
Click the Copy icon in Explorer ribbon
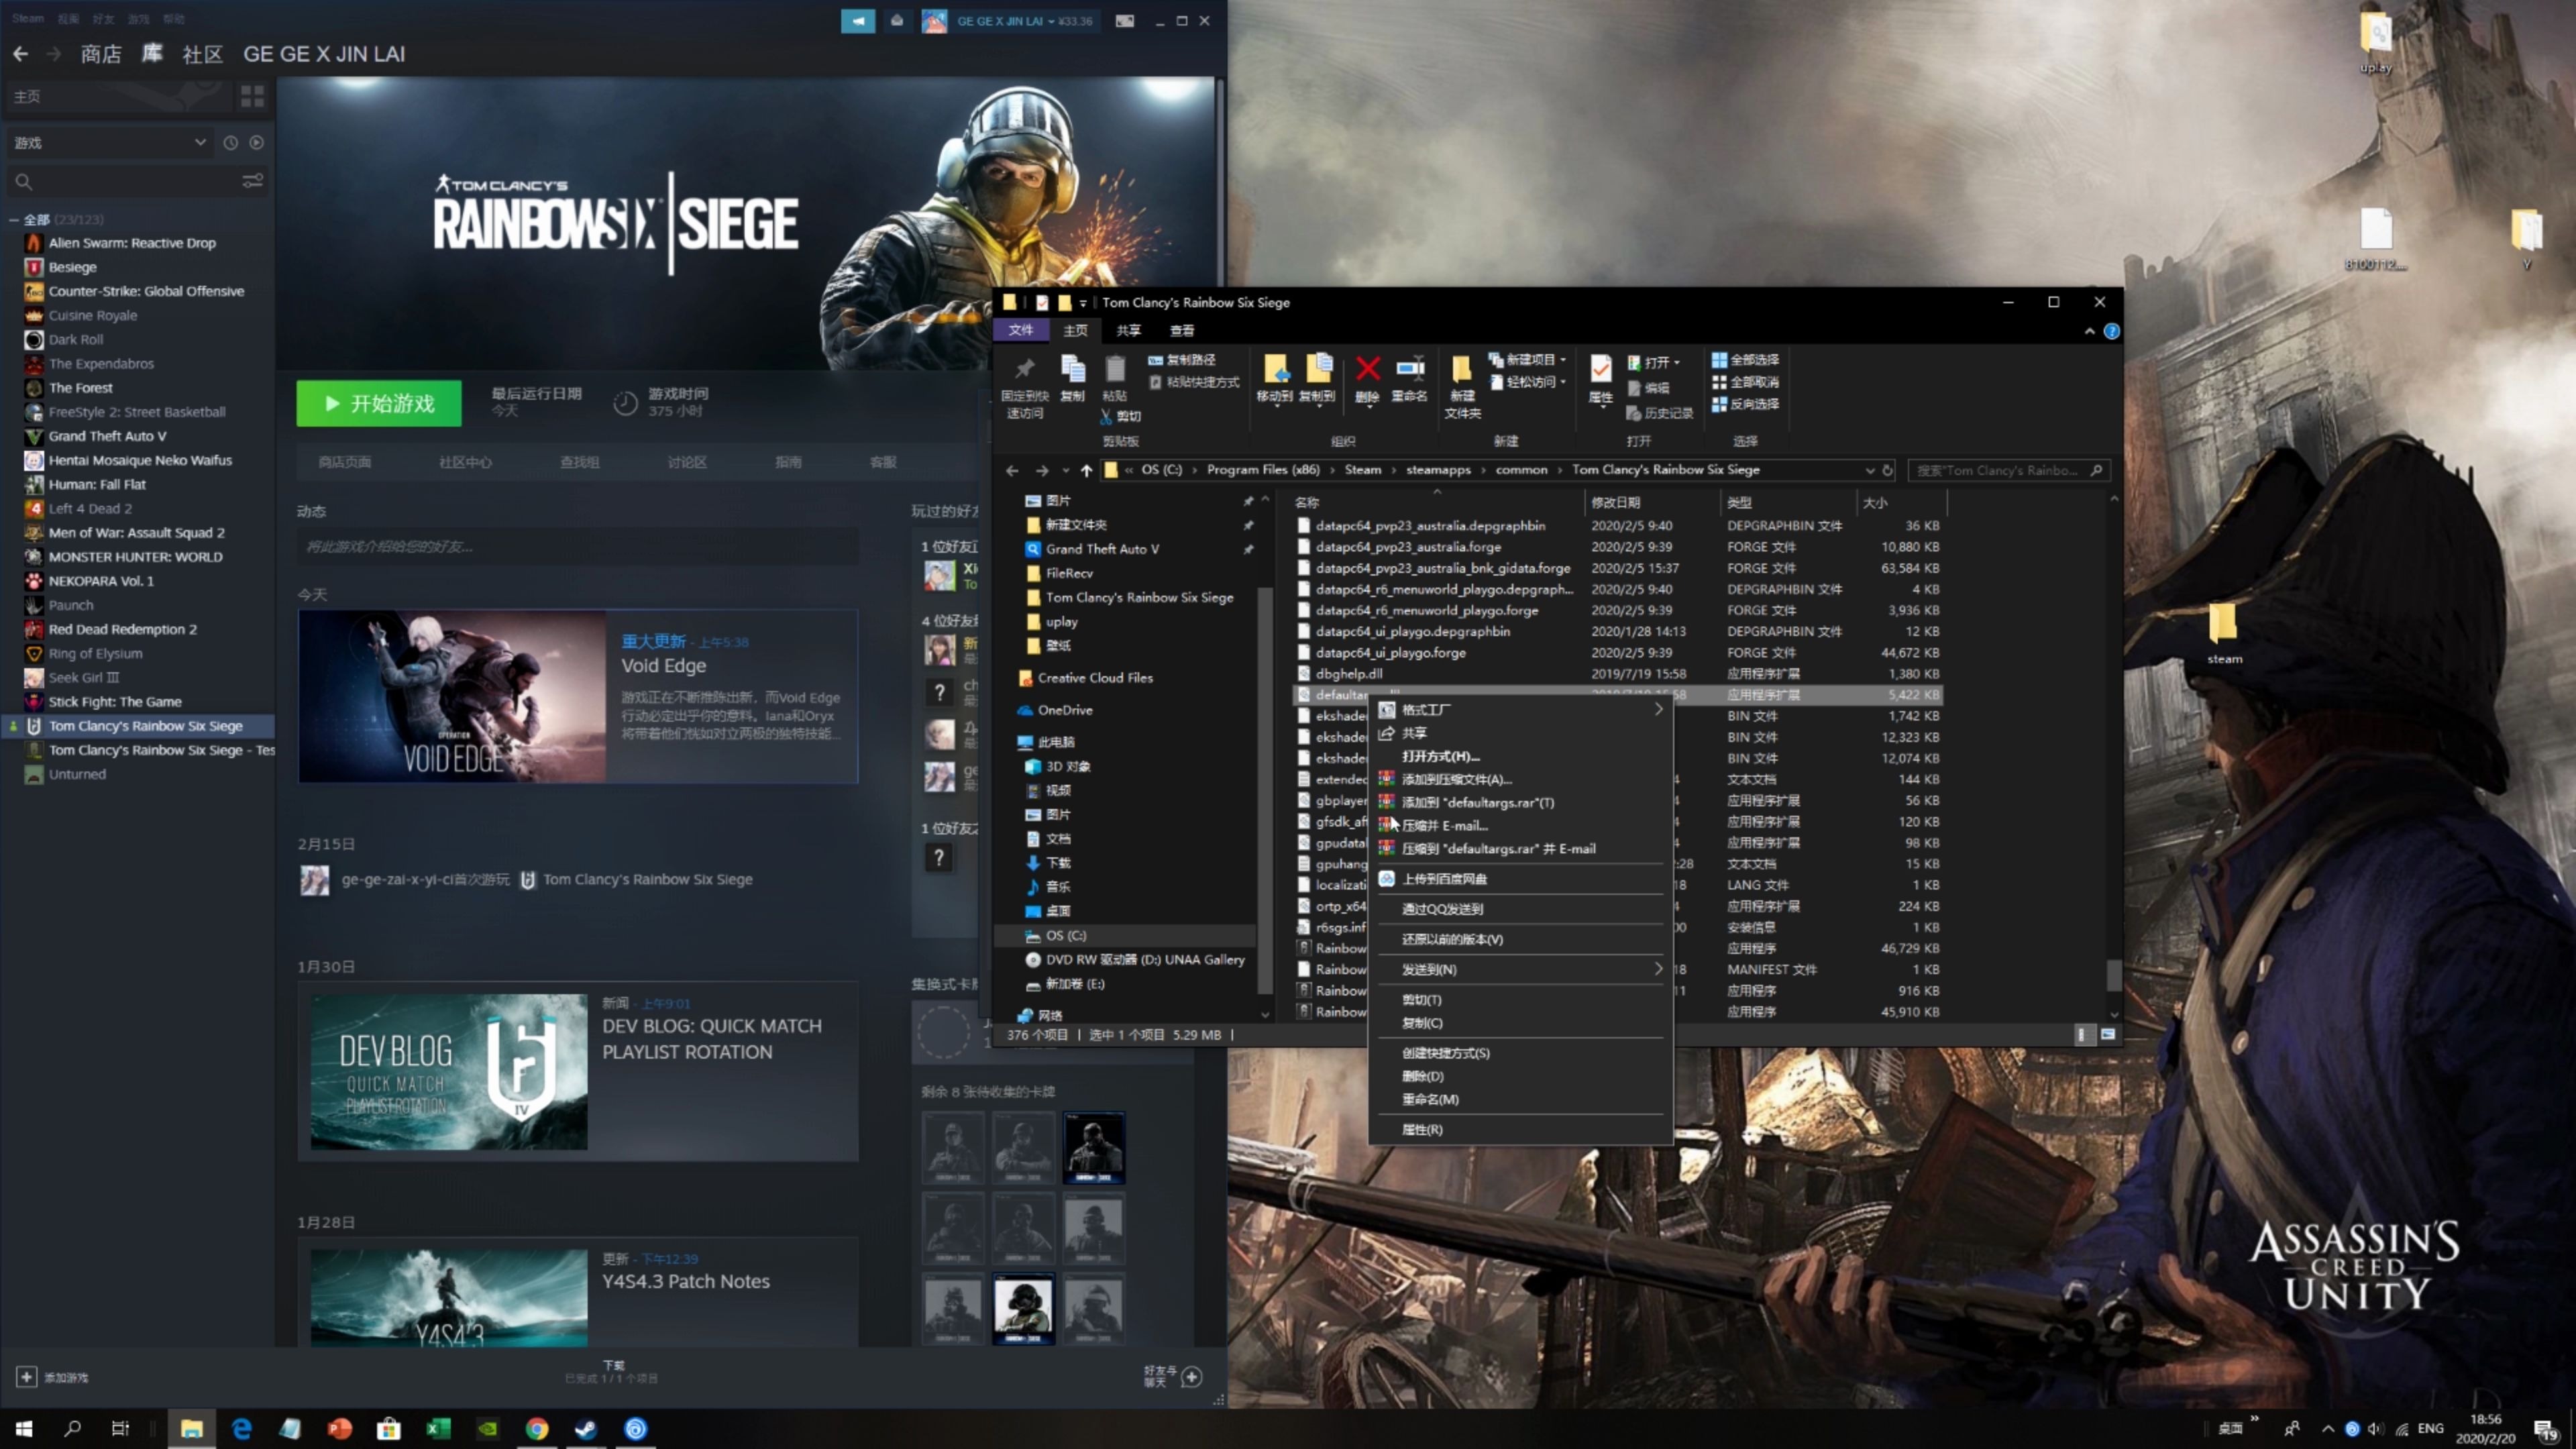[x=1073, y=370]
